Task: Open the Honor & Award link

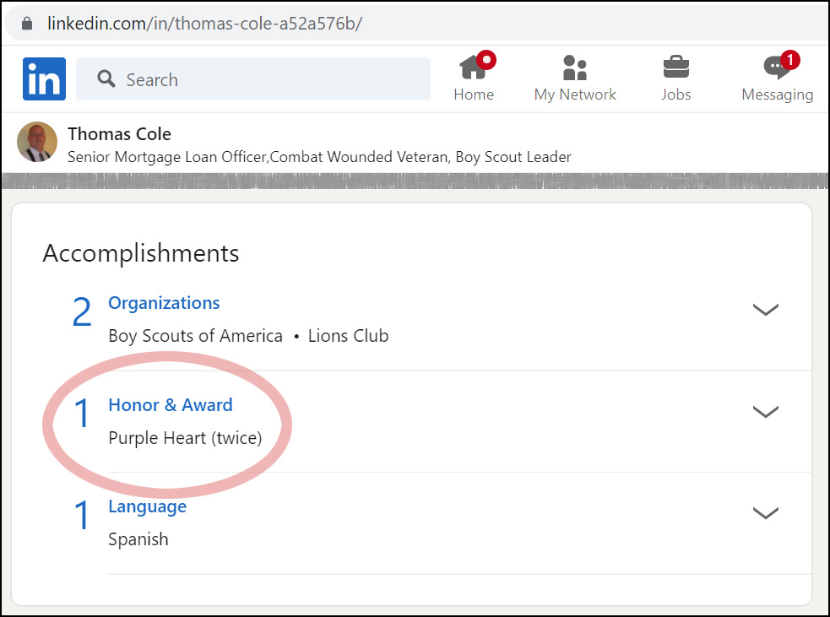Action: click(171, 405)
